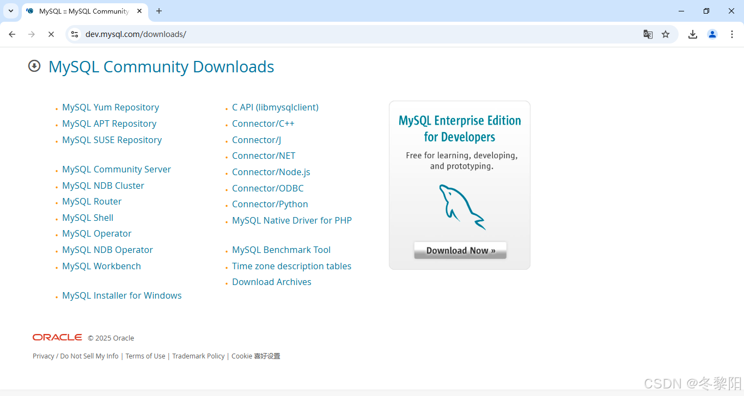Image resolution: width=744 pixels, height=396 pixels.
Task: Open MySQL Workbench link
Action: coord(101,266)
